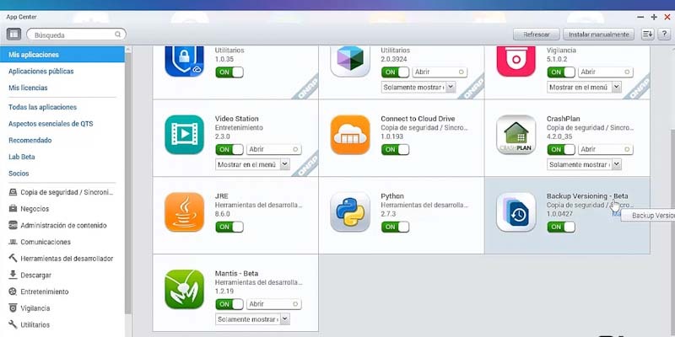Click Abrir for the 2.0.3924 app
Viewport: 675px width, 337px height.
pos(440,72)
